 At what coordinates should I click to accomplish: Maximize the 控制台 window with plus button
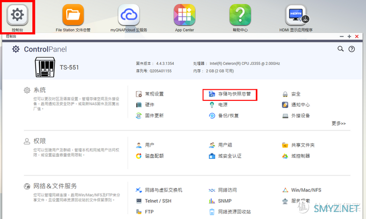click(349, 36)
